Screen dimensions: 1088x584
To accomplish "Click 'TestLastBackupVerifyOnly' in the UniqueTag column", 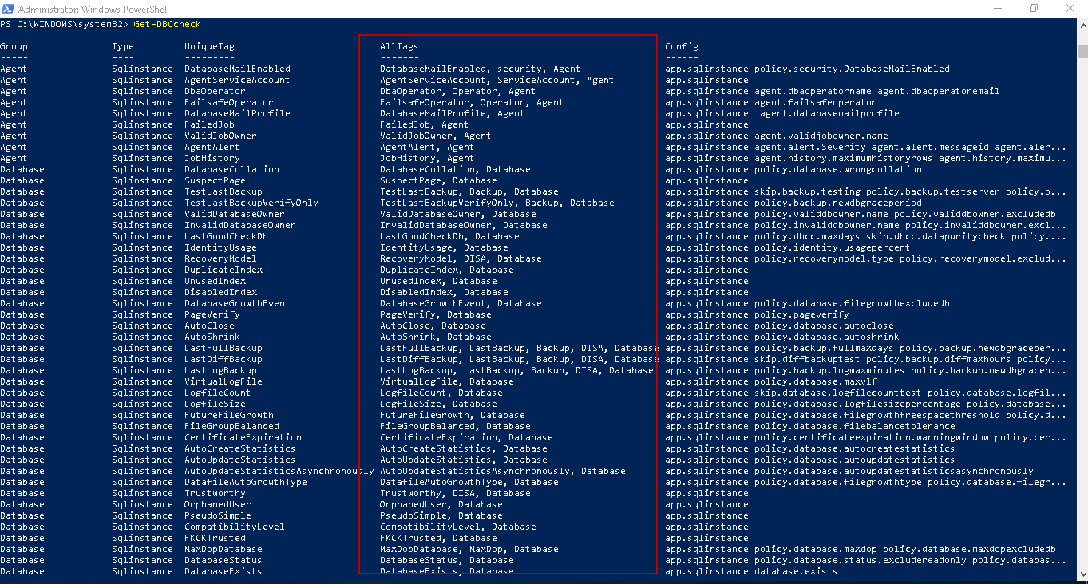I will (251, 203).
